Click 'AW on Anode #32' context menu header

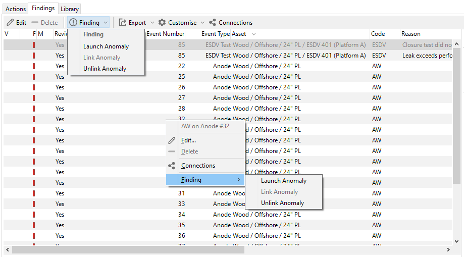pyautogui.click(x=205, y=126)
